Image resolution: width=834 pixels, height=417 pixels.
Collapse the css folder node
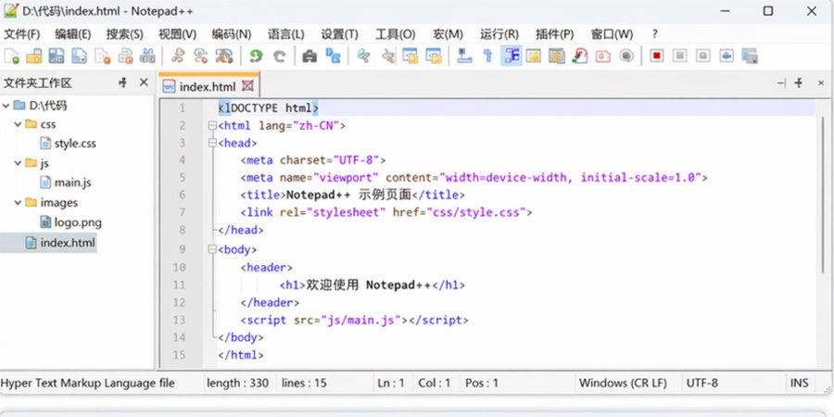tap(19, 124)
